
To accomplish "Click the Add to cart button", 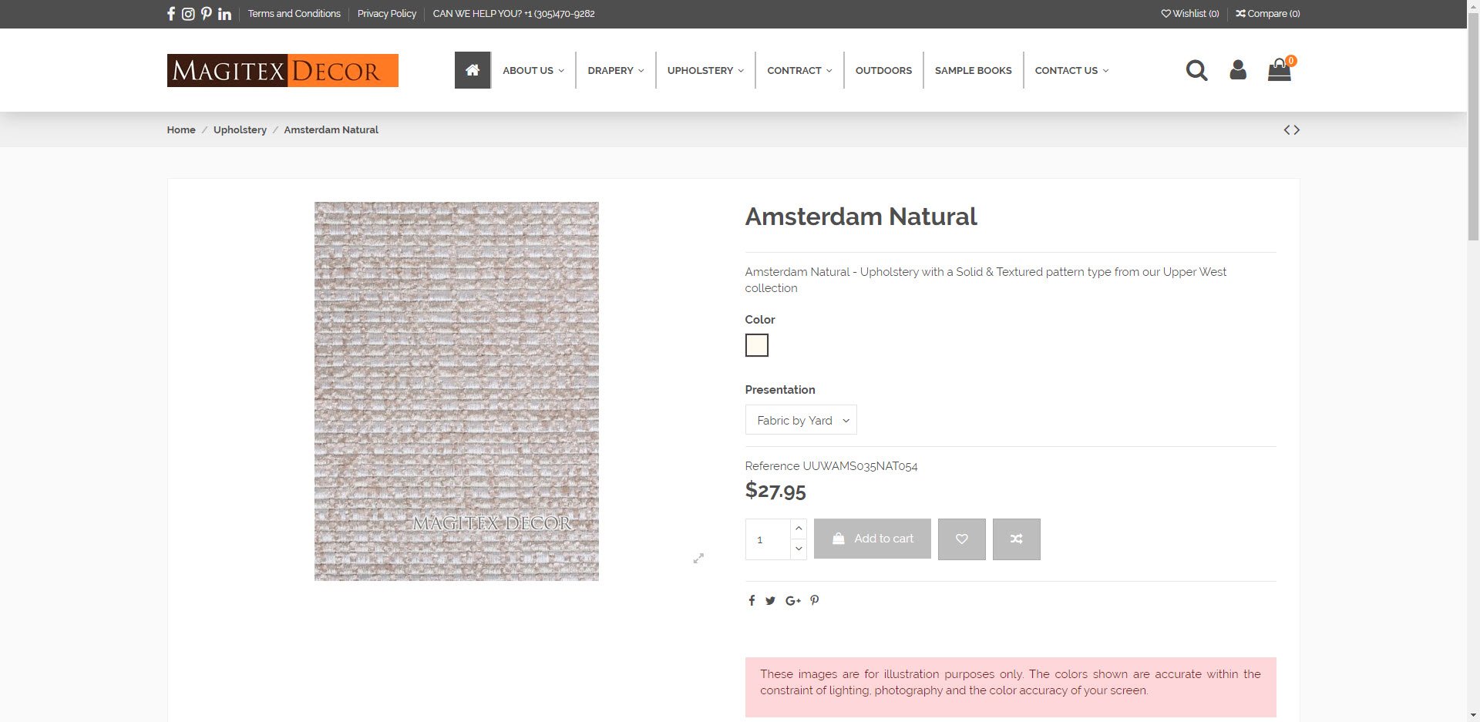I will pos(873,539).
